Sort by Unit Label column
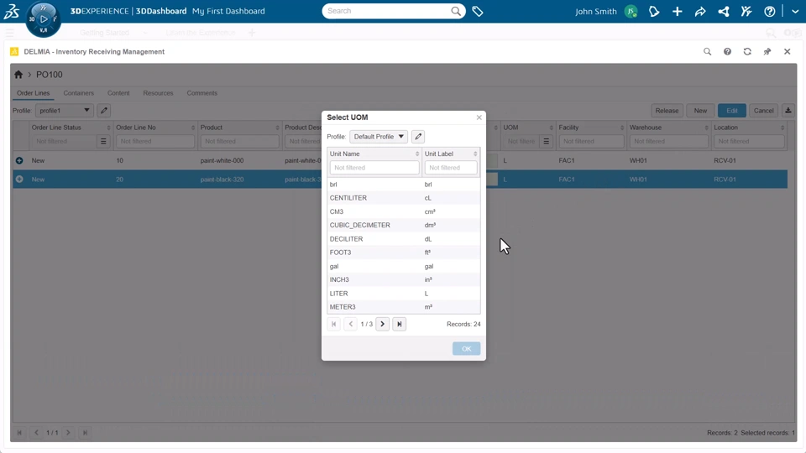This screenshot has width=806, height=453. (475, 154)
